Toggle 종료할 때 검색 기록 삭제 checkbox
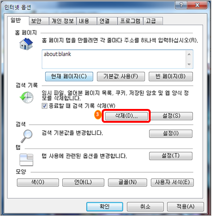Image resolution: width=212 pixels, height=216 pixels. [x=45, y=106]
